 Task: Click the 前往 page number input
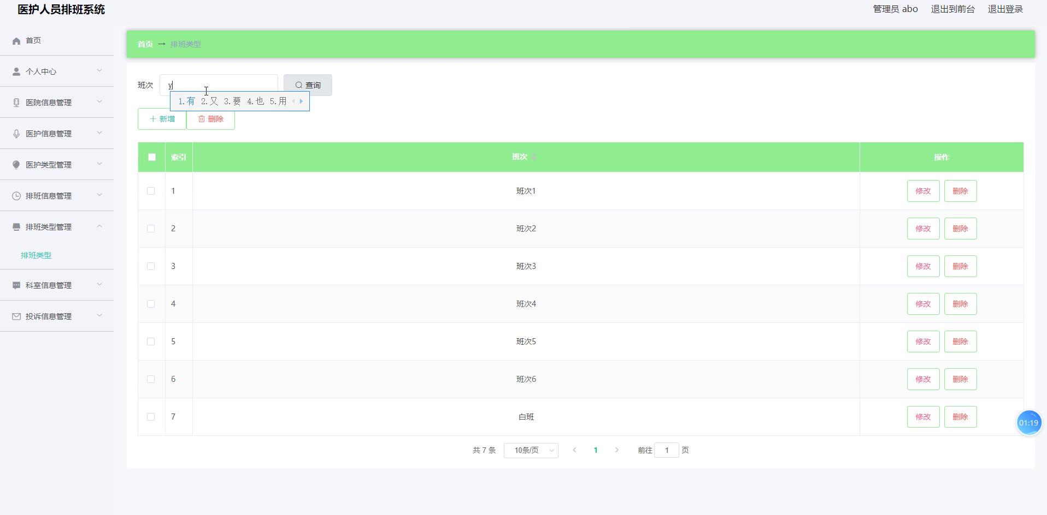point(666,450)
